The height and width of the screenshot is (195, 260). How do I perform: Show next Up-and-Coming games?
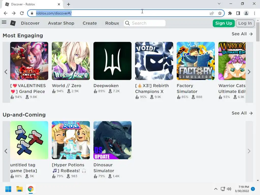tap(249, 151)
